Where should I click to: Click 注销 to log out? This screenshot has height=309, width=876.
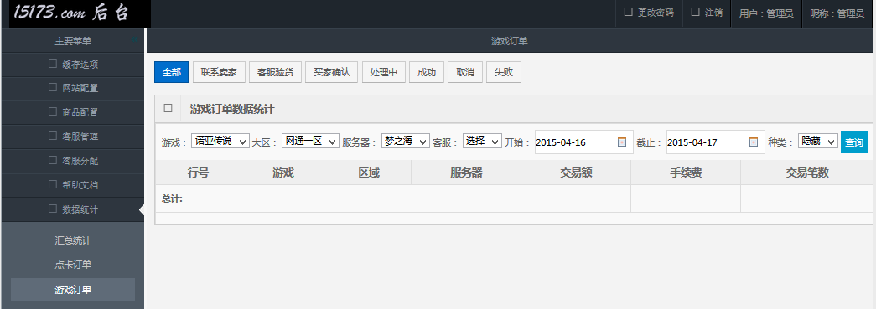tap(713, 13)
